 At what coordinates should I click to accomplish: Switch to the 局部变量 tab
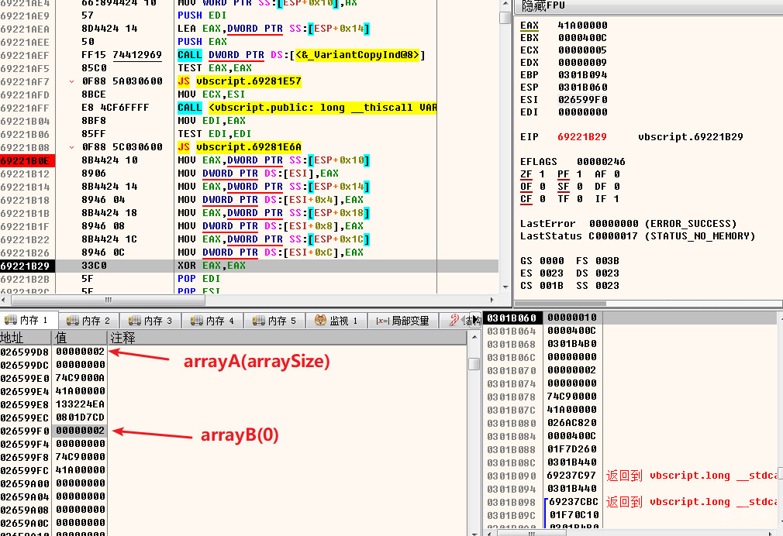click(403, 321)
